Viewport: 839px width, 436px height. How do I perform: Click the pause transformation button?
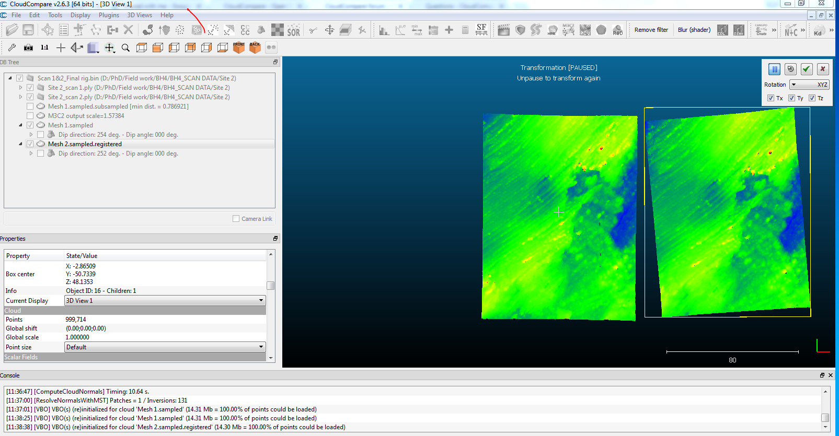point(774,69)
